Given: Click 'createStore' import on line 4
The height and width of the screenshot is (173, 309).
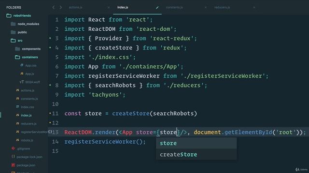Looking at the screenshot, I should coord(114,48).
